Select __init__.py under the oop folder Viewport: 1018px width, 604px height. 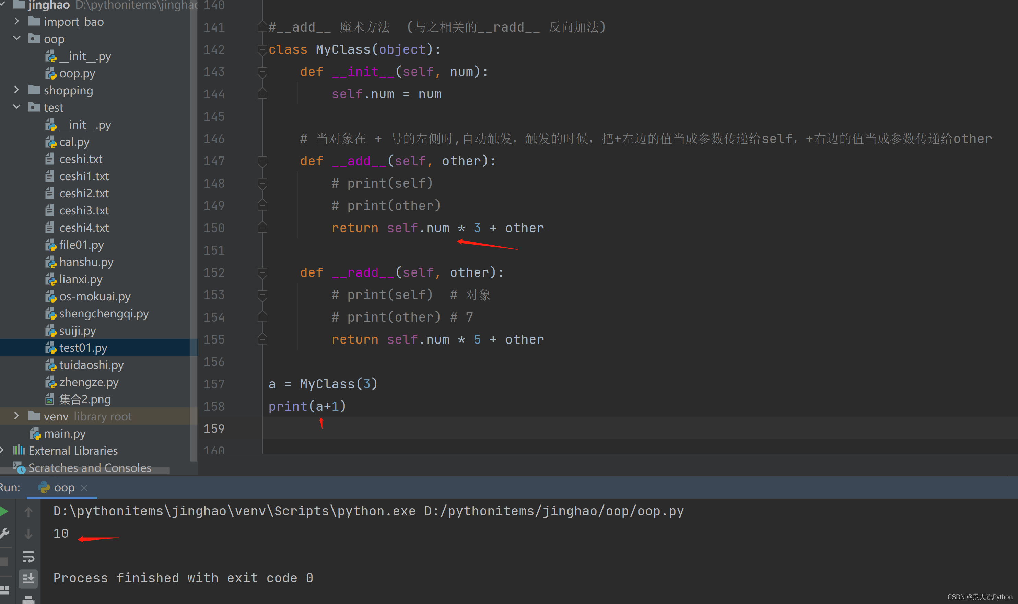(x=85, y=56)
